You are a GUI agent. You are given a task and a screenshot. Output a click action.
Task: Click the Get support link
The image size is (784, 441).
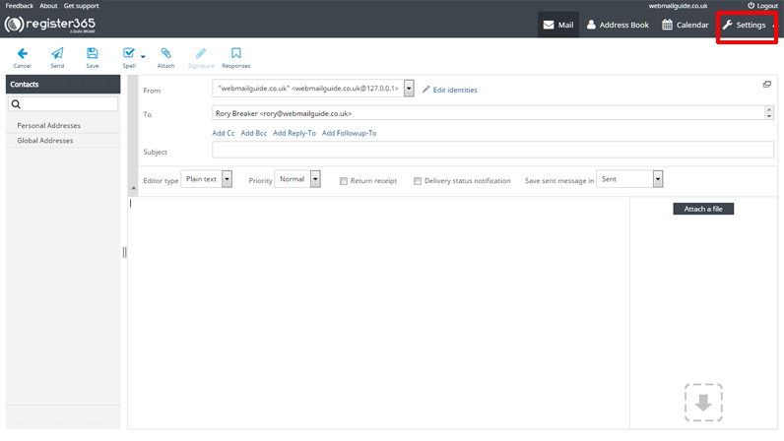point(81,6)
